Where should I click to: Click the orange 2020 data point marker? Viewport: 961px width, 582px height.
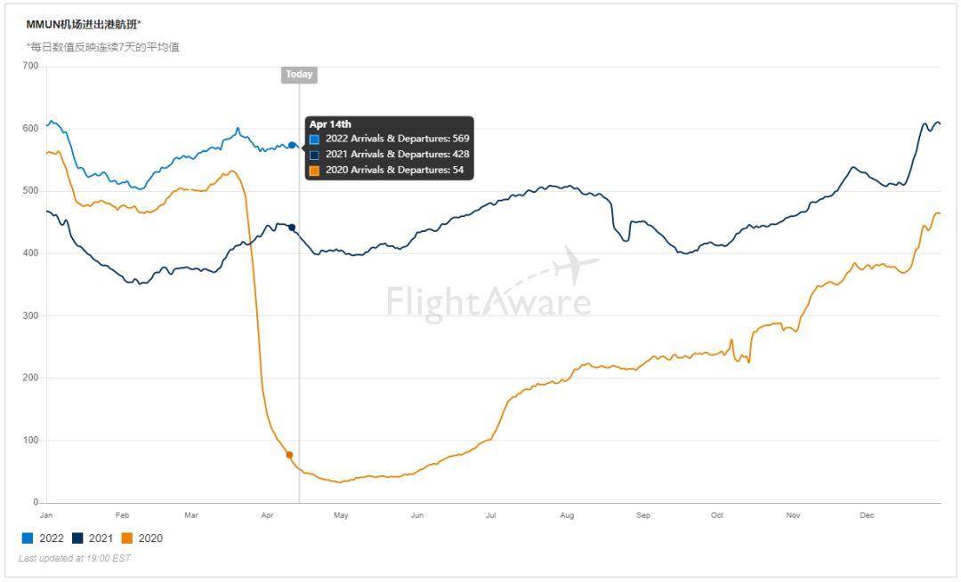[289, 455]
